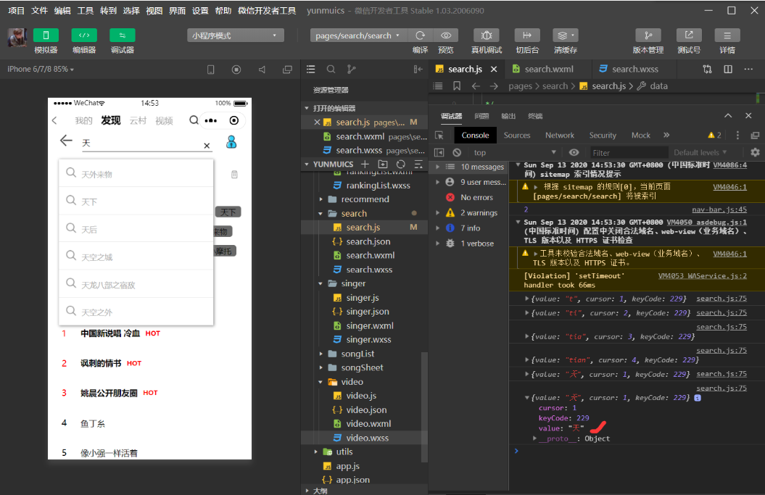Switch to the Mock devtools tab
The image size is (765, 495).
tap(640, 135)
